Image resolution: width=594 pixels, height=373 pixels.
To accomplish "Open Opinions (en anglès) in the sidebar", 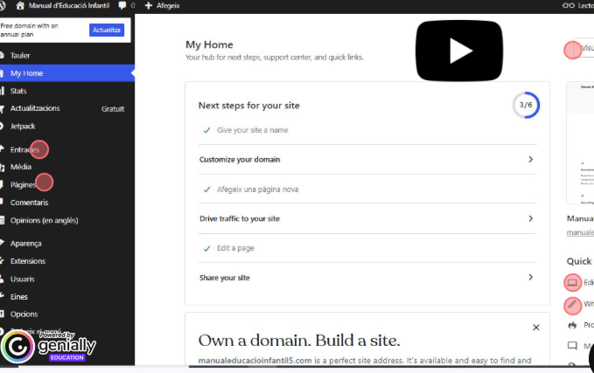I will (x=44, y=220).
